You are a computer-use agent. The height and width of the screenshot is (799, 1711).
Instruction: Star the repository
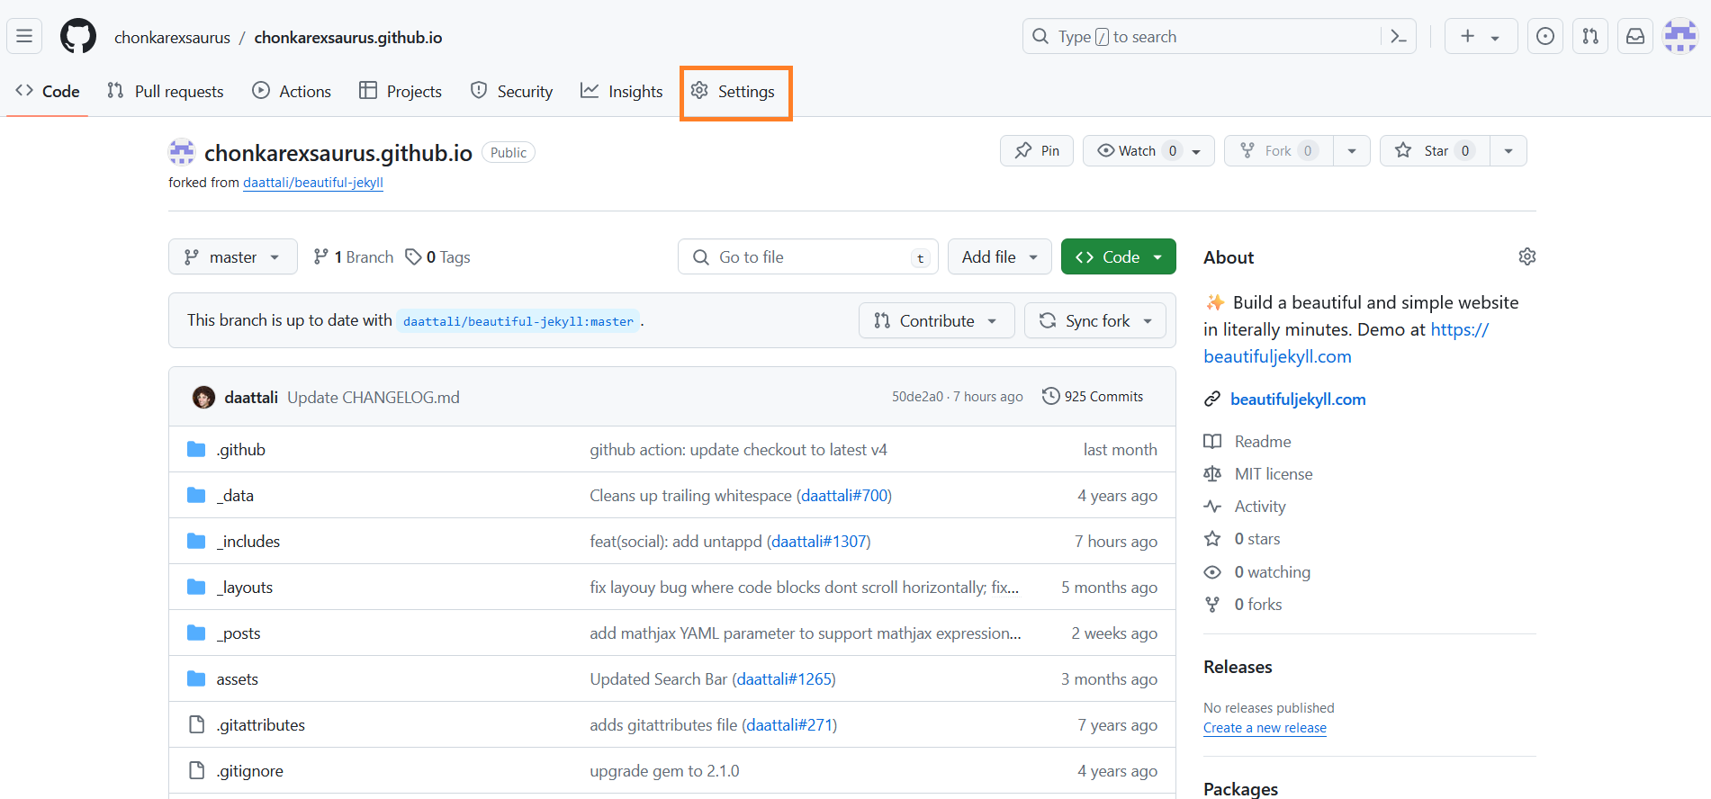coord(1435,150)
